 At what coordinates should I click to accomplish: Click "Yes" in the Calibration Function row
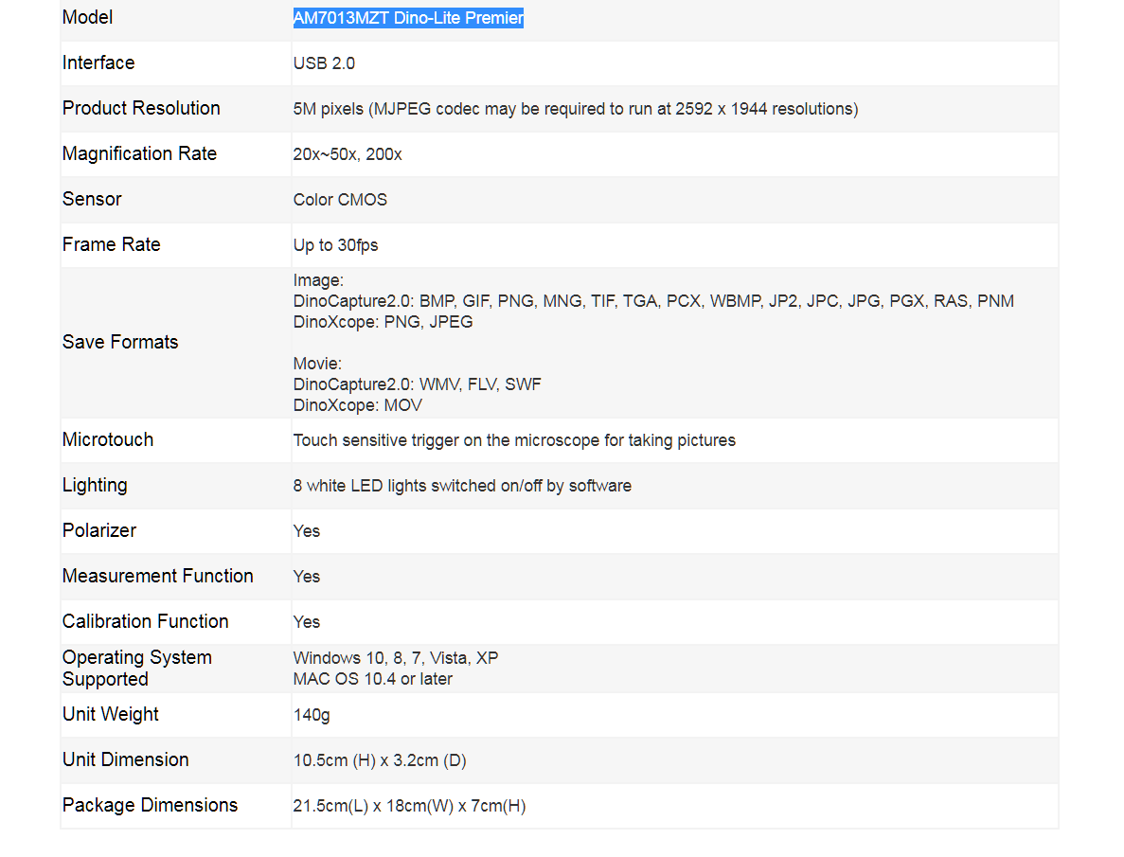coord(307,622)
